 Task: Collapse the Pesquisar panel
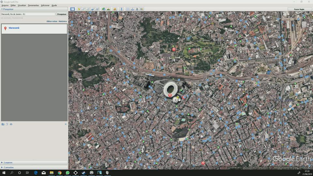pyautogui.click(x=2, y=9)
